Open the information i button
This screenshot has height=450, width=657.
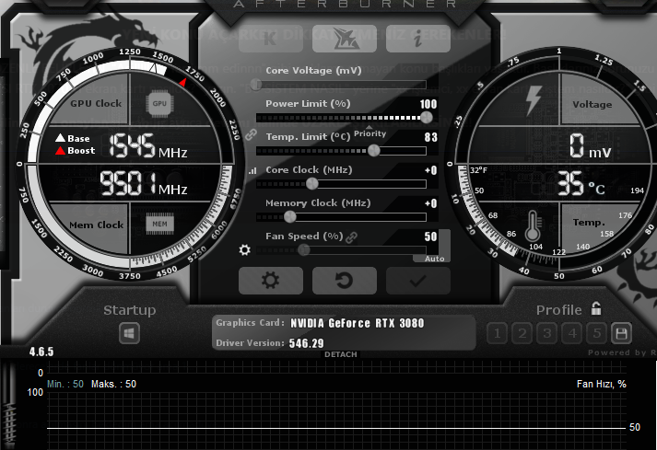point(418,39)
